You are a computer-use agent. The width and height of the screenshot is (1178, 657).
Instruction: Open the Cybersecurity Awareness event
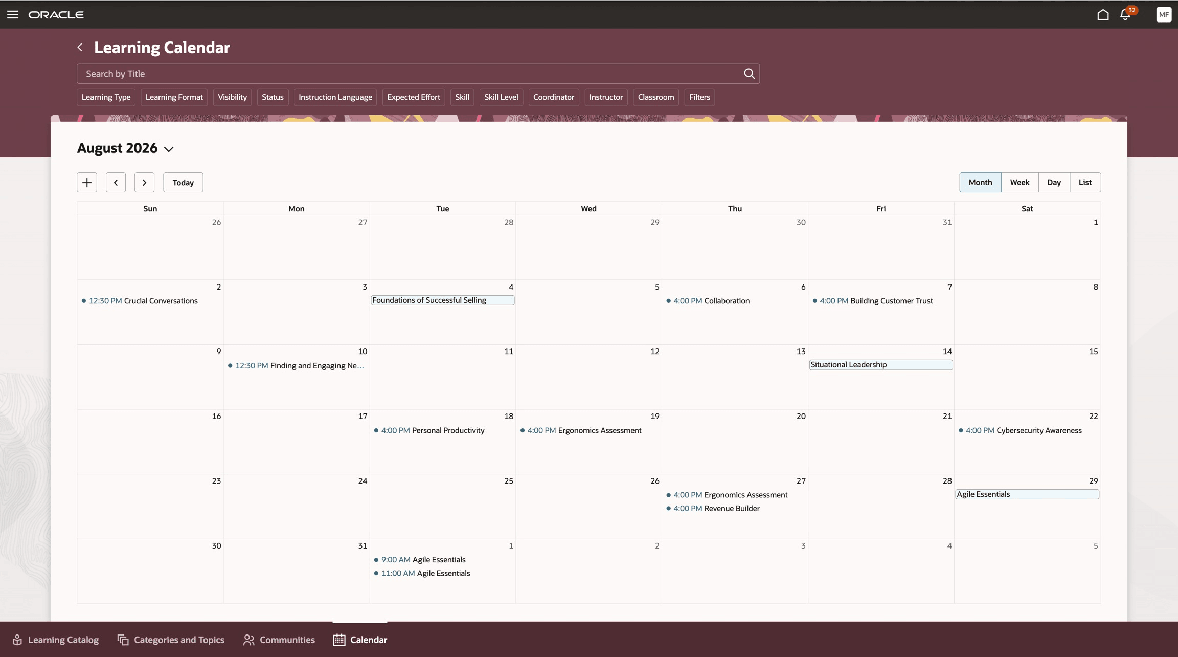point(1020,430)
